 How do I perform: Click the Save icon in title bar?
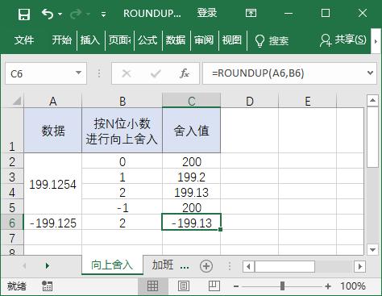pos(24,14)
